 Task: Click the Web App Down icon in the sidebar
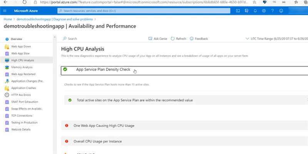point(7,47)
